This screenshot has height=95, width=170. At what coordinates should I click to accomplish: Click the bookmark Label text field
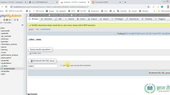[46, 66]
